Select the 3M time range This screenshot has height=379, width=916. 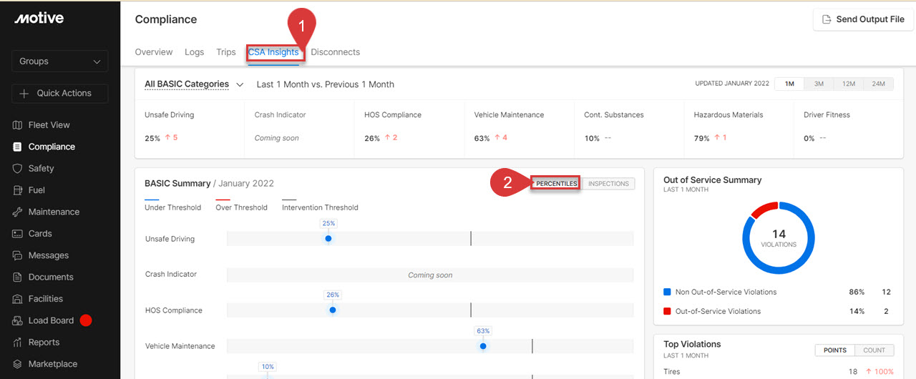point(819,84)
